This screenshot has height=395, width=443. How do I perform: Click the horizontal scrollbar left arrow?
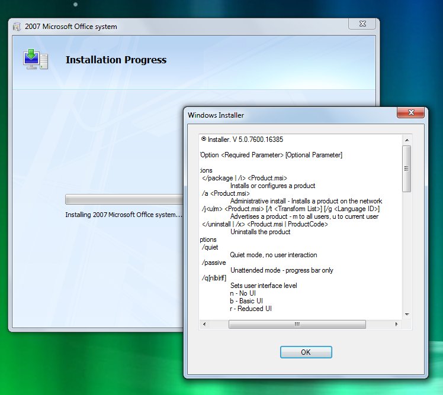(204, 324)
